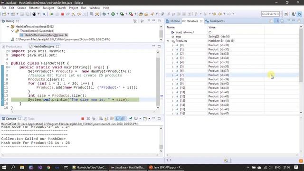Screen dimensions: 304x171
Task: Click the Open Perspective icon
Action: [x=286, y=14]
